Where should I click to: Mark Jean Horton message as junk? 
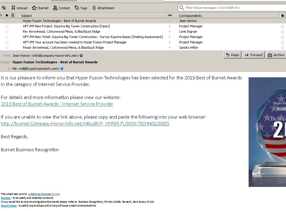click(282, 21)
